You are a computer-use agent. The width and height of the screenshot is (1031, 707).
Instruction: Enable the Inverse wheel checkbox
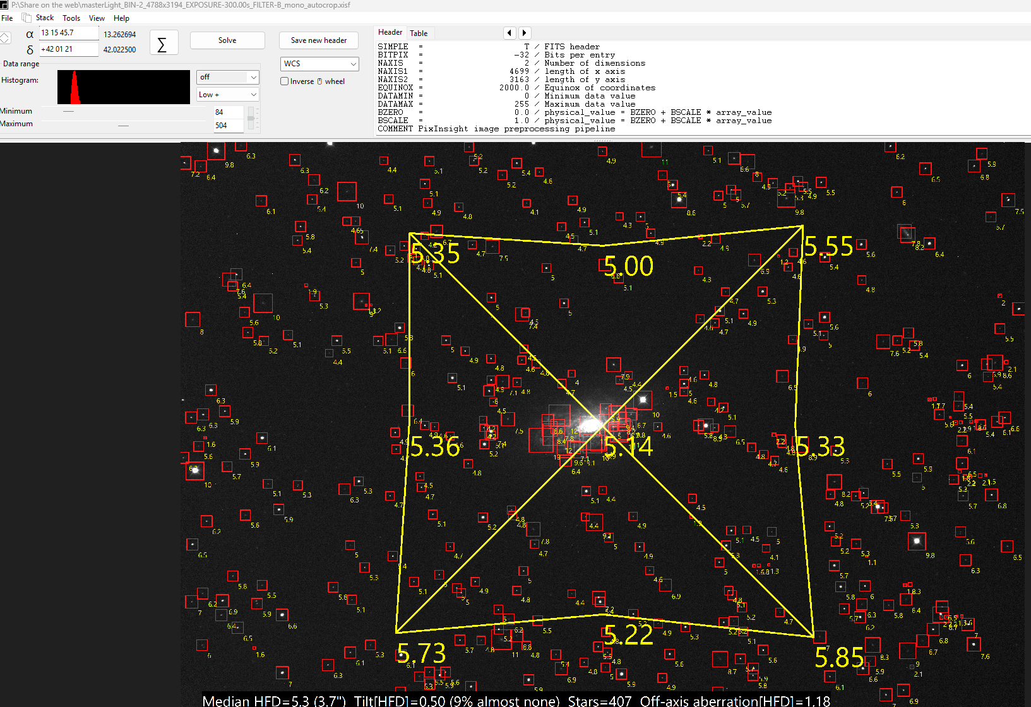pyautogui.click(x=284, y=81)
